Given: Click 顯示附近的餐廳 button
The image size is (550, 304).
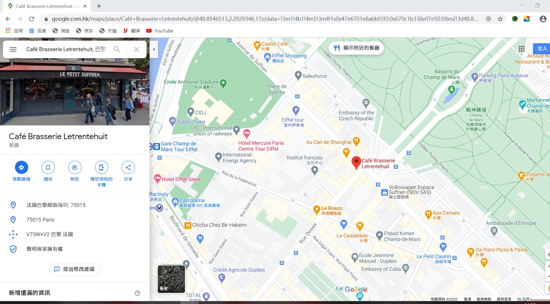Looking at the screenshot, I should click(357, 48).
